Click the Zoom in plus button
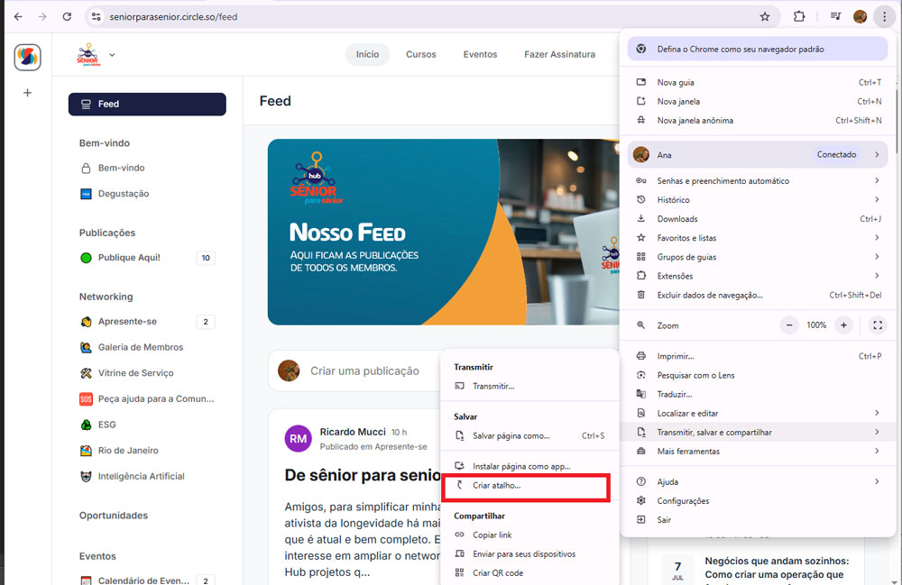 (x=843, y=325)
